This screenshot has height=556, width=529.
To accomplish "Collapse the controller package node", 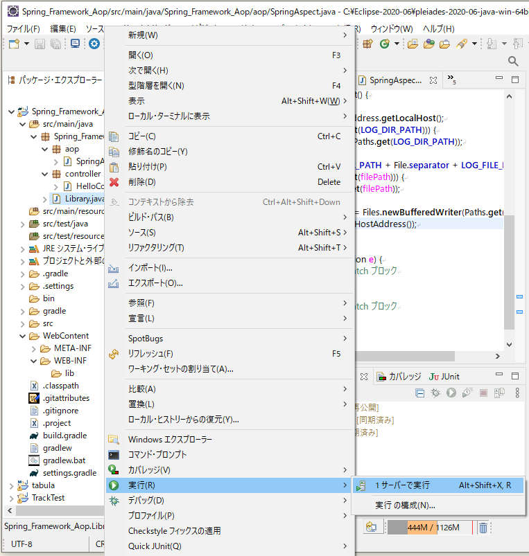I will (x=45, y=174).
